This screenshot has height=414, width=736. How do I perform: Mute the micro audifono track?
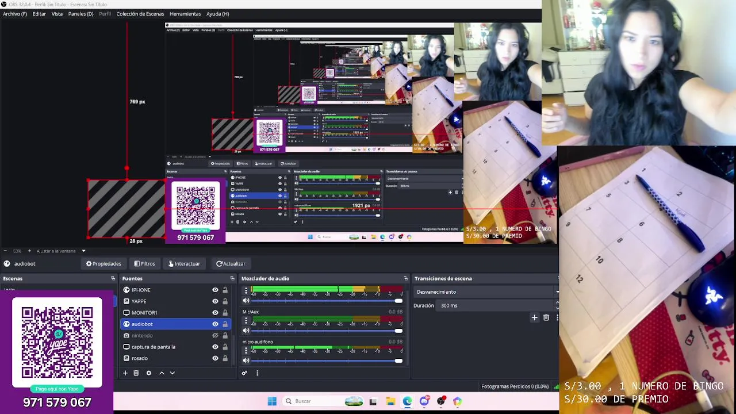(246, 361)
